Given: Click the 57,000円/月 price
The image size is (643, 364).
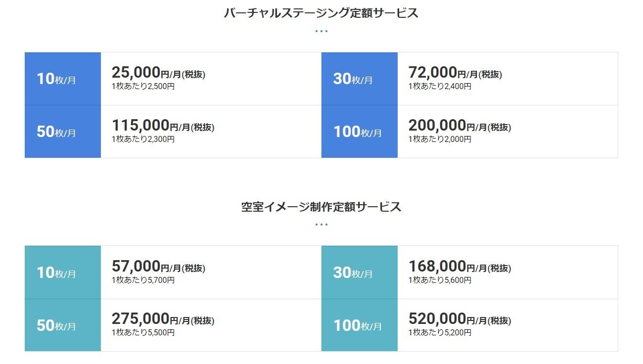Looking at the screenshot, I should coord(158,267).
